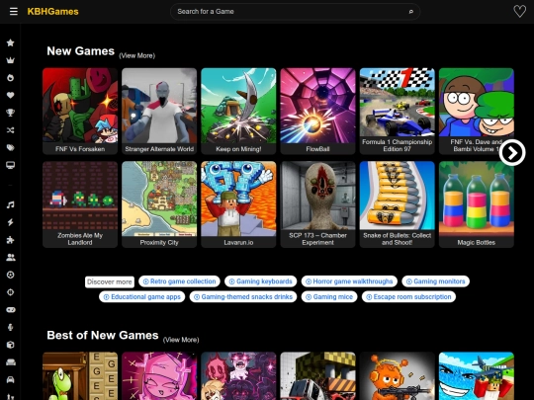Advance New Games carousel with right arrow
This screenshot has height=400, width=534.
coord(512,153)
